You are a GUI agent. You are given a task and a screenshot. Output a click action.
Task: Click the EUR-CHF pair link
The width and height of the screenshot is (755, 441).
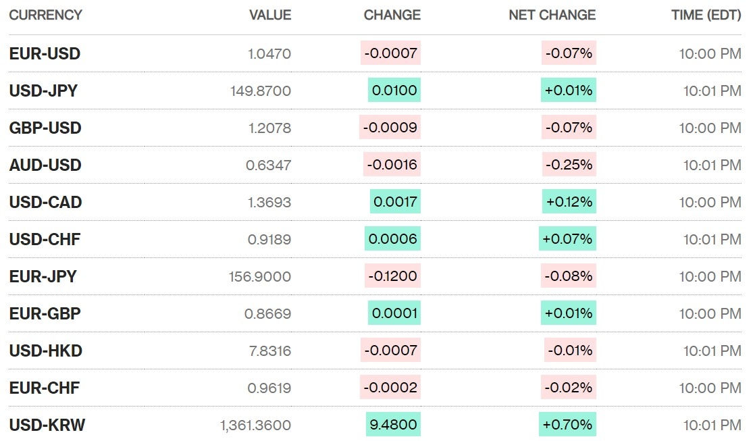(45, 388)
